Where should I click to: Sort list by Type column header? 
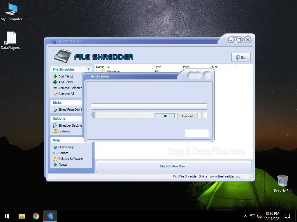tap(167, 67)
